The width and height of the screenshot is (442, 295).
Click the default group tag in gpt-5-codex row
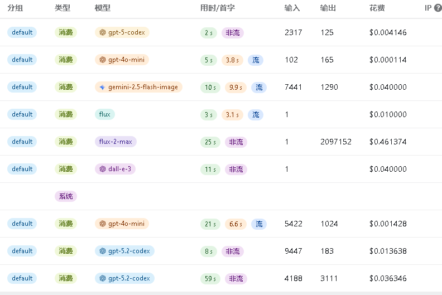click(x=22, y=32)
